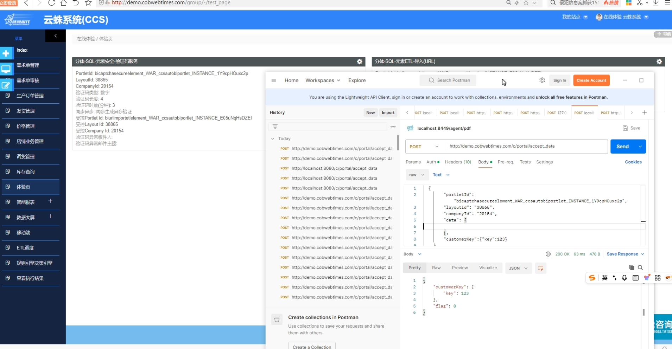Image resolution: width=672 pixels, height=349 pixels.
Task: Open gear settings of 验证码服务 portlet
Action: click(360, 62)
